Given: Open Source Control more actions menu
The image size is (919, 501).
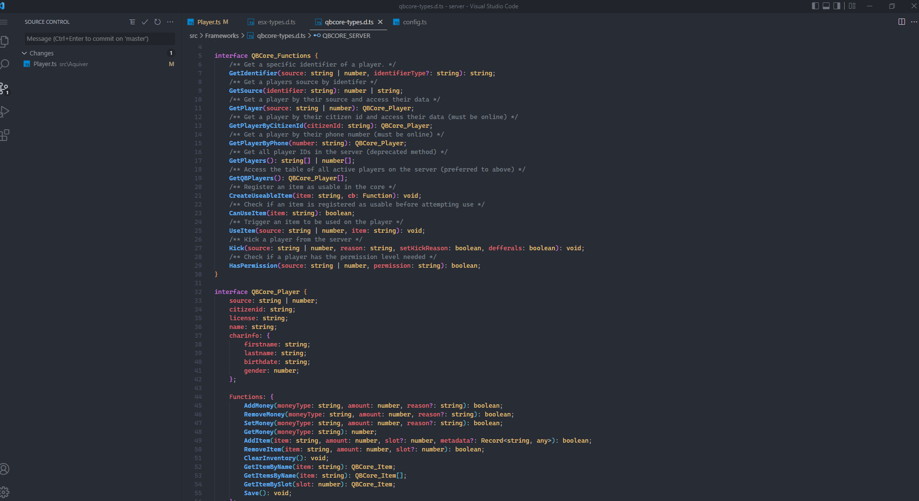Looking at the screenshot, I should pyautogui.click(x=170, y=22).
